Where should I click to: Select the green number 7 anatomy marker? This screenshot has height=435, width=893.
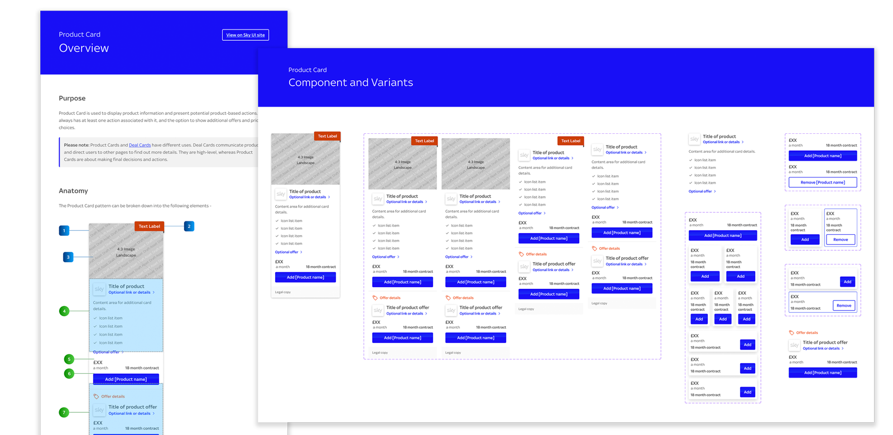(64, 413)
